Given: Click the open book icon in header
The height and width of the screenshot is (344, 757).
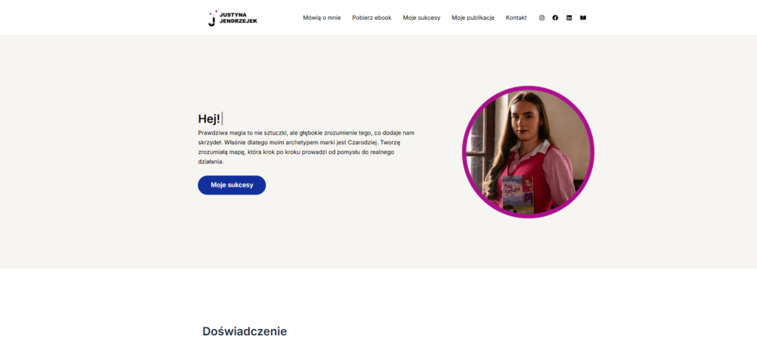Looking at the screenshot, I should [583, 18].
